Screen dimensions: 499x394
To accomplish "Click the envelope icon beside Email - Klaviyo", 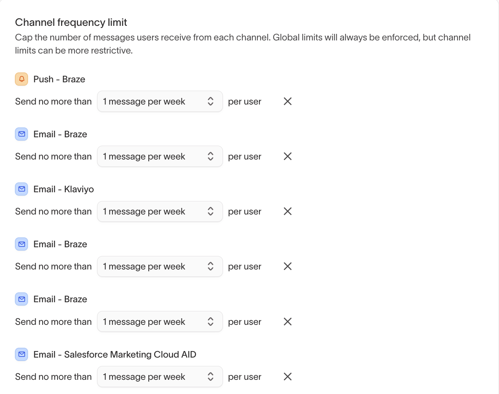I will (21, 189).
